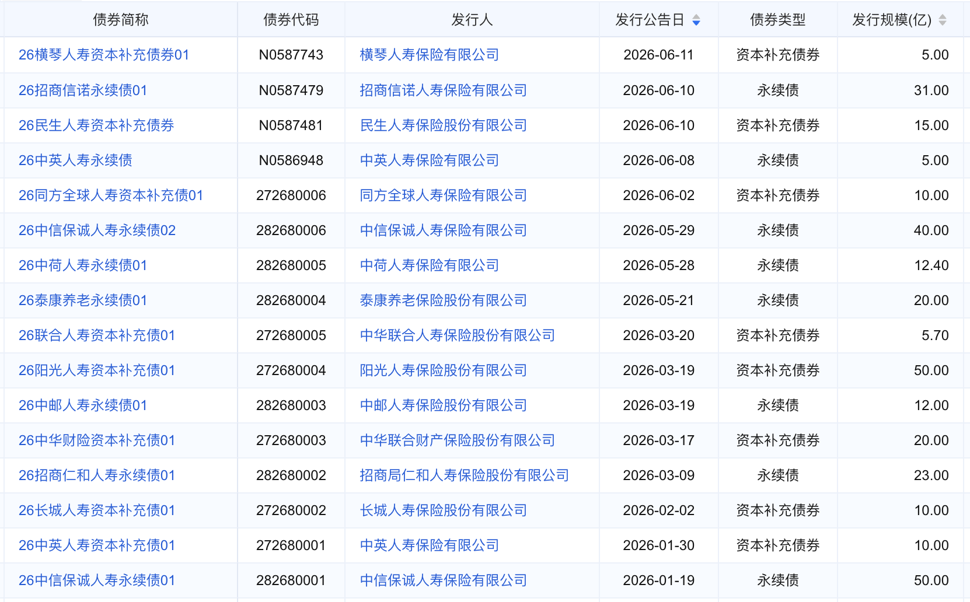Select issue size 31.00

point(931,90)
